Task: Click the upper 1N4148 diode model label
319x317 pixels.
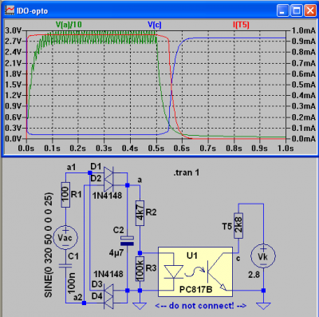Action: tap(107, 196)
